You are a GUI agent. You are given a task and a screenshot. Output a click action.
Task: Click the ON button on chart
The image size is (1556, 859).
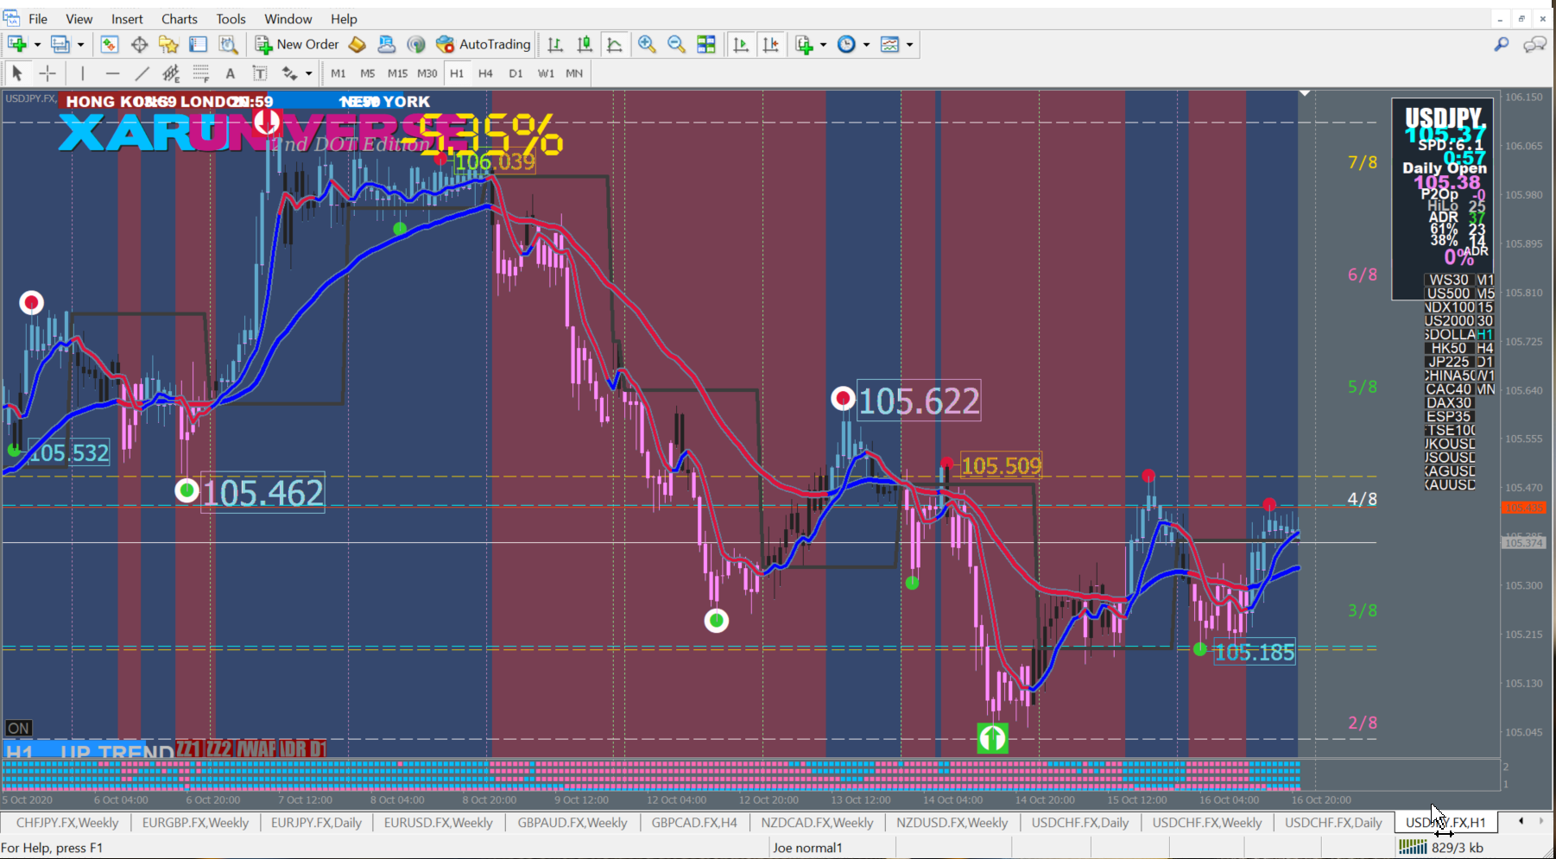point(18,729)
